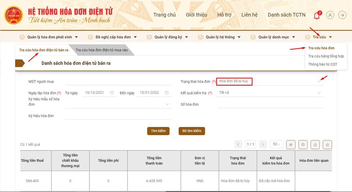This screenshot has height=192, width=352.
Task: Expand the 'Kết quả kiểm tra' dropdown
Action: point(319,93)
